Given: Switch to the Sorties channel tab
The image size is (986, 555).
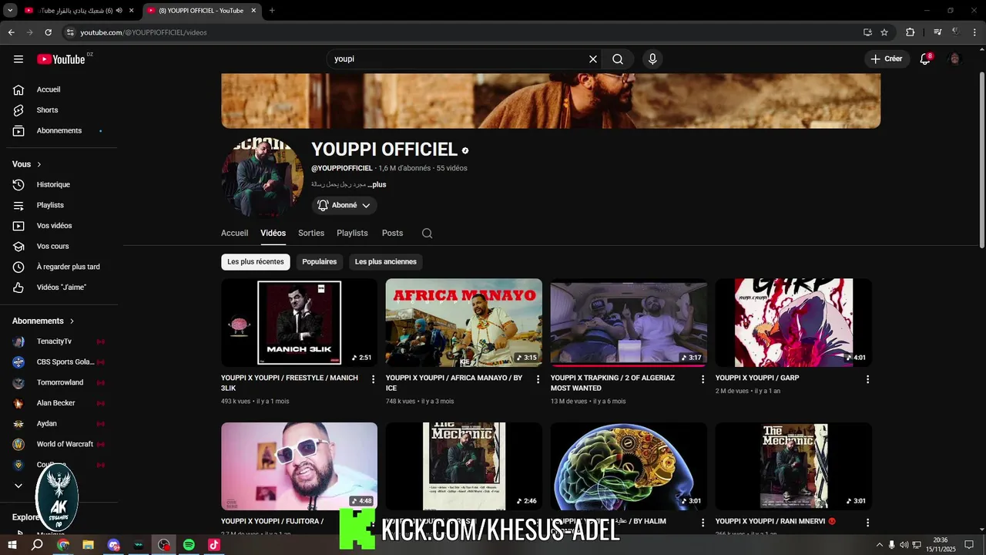Looking at the screenshot, I should [x=311, y=233].
